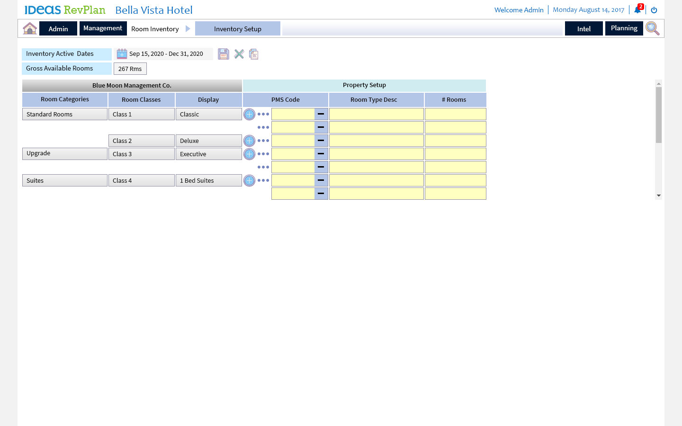Click the copy documents icon

pyautogui.click(x=254, y=54)
